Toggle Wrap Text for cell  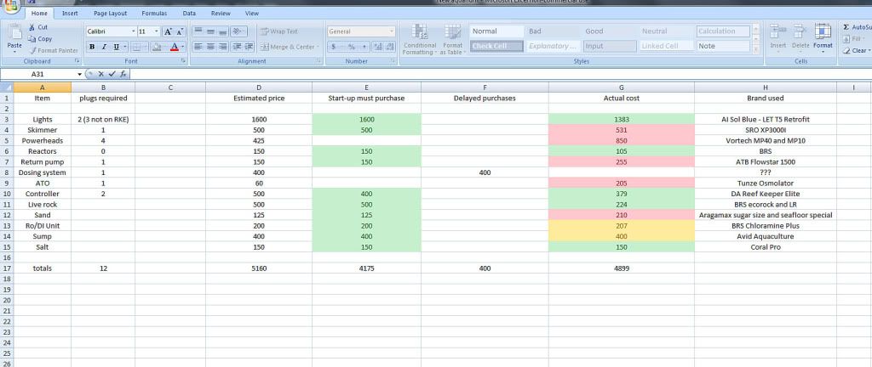click(279, 31)
